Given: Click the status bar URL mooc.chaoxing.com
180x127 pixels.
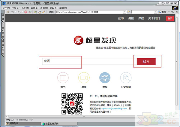Looking at the screenshot, I should 19,120.
